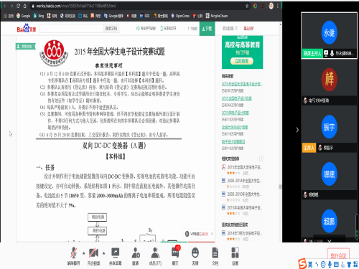Viewport: 359px width, 269px height.
Task: Open audio options arrow beside microphone
Action: pos(83,253)
